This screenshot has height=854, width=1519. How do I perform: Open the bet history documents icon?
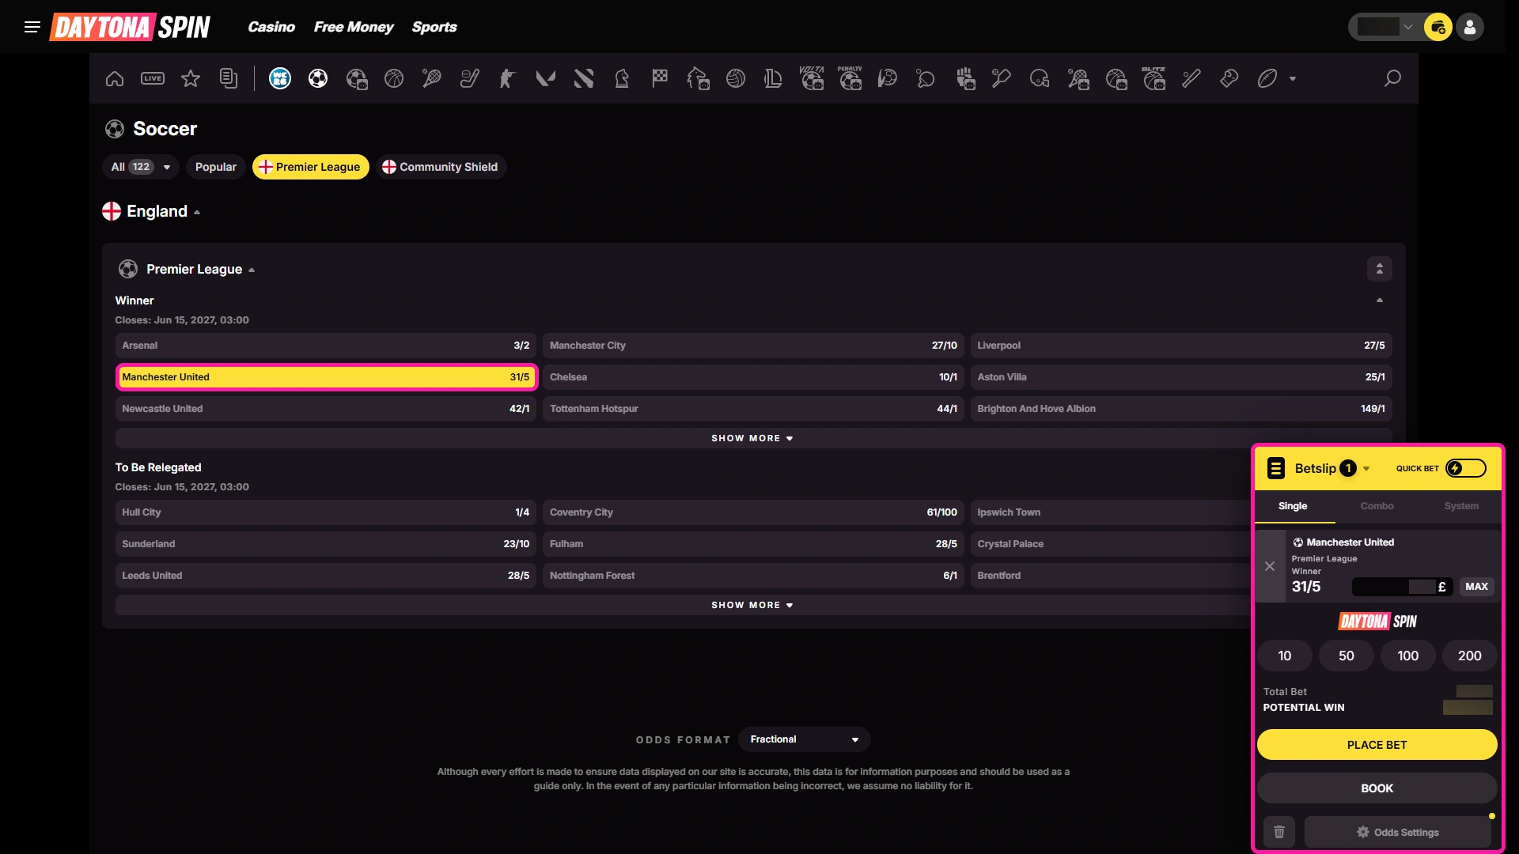click(x=229, y=78)
